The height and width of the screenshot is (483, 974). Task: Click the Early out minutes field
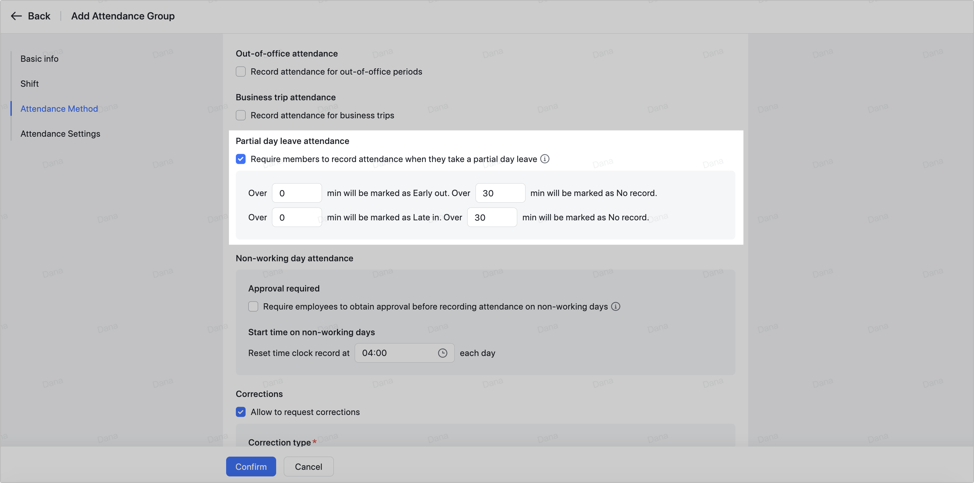(297, 193)
